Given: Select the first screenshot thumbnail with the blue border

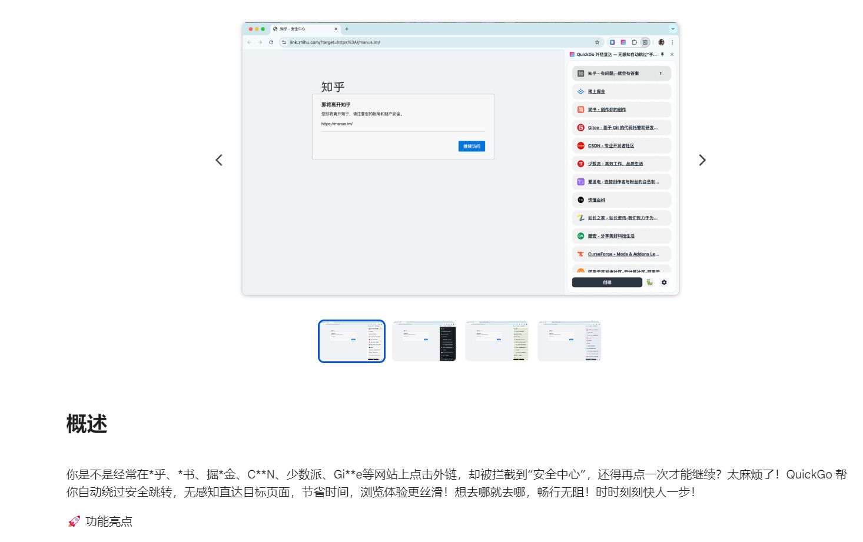Looking at the screenshot, I should point(351,341).
